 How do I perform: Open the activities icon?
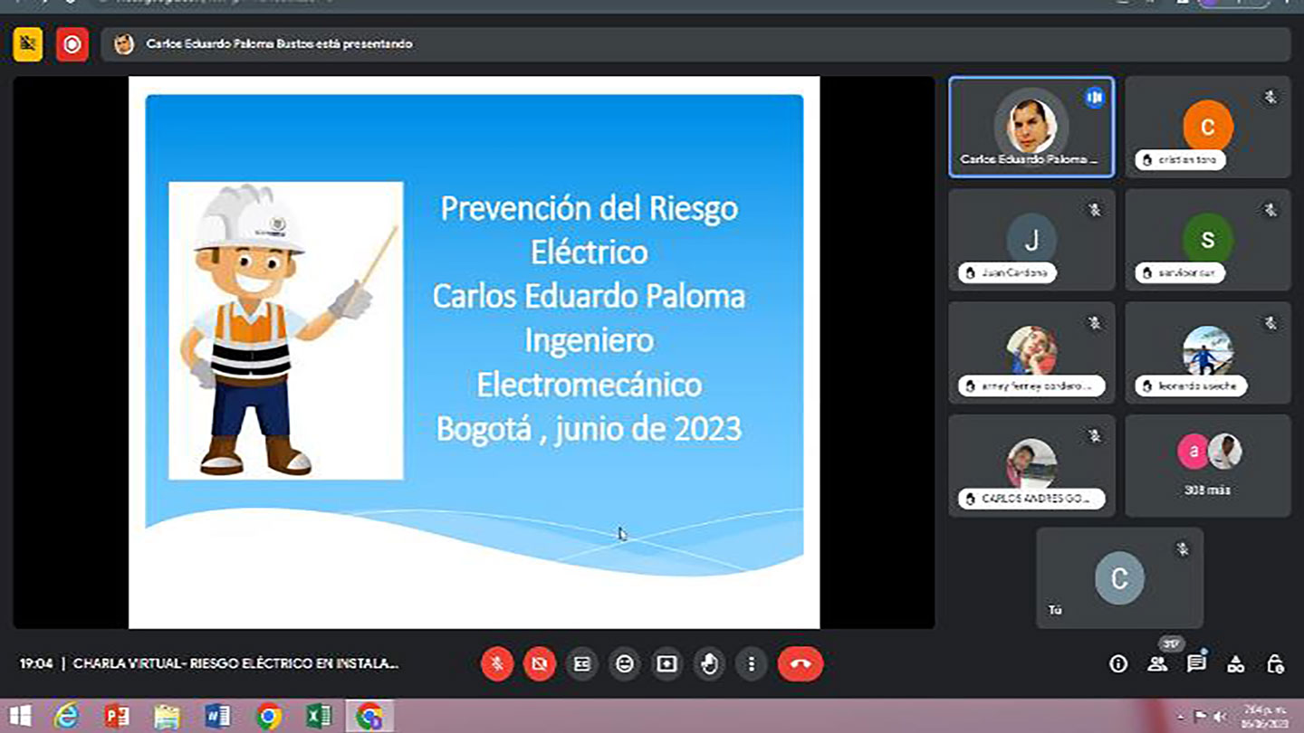coord(1236,664)
